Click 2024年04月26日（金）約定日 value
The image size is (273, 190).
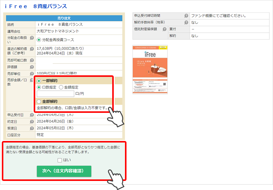pyautogui.click(x=55, y=121)
